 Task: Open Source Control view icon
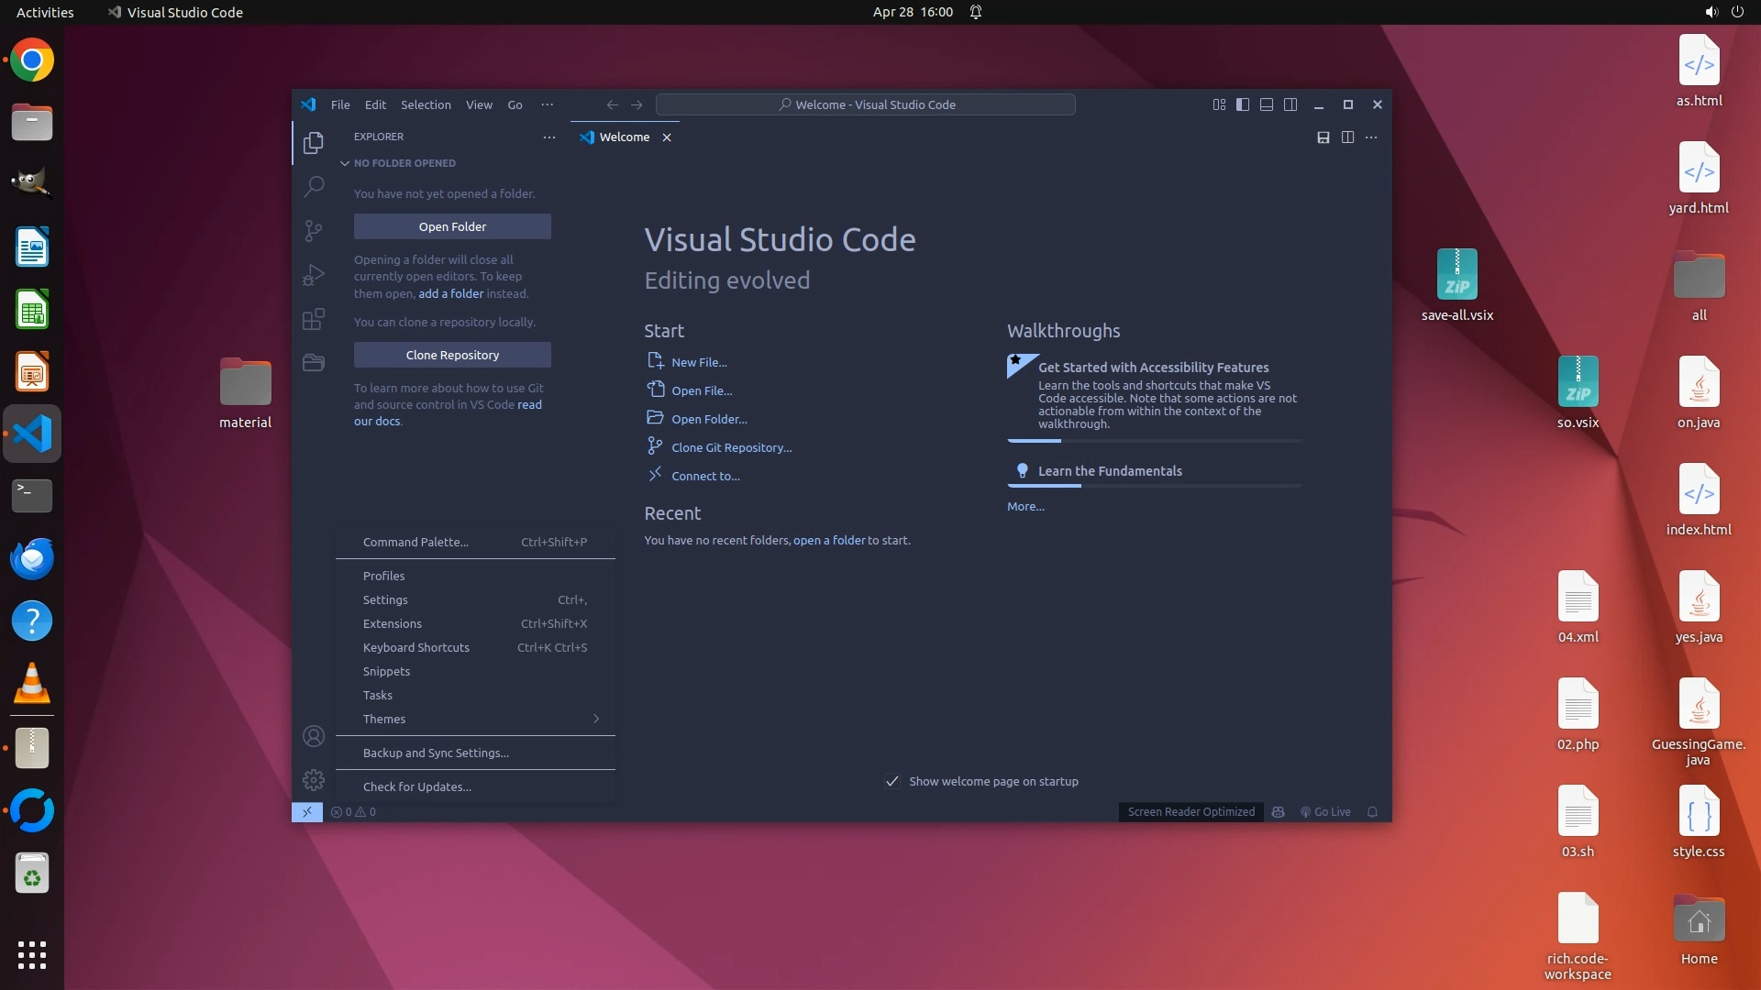(x=314, y=230)
